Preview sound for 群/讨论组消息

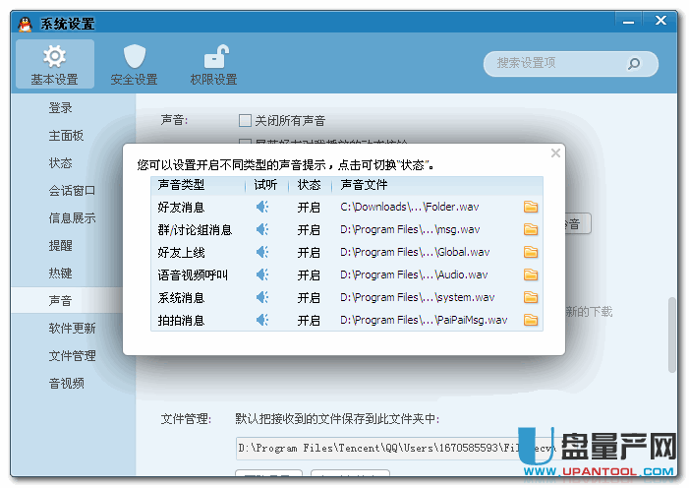pyautogui.click(x=262, y=229)
